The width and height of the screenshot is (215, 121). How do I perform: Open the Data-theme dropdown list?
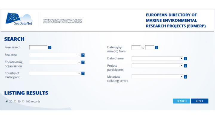click(157, 59)
